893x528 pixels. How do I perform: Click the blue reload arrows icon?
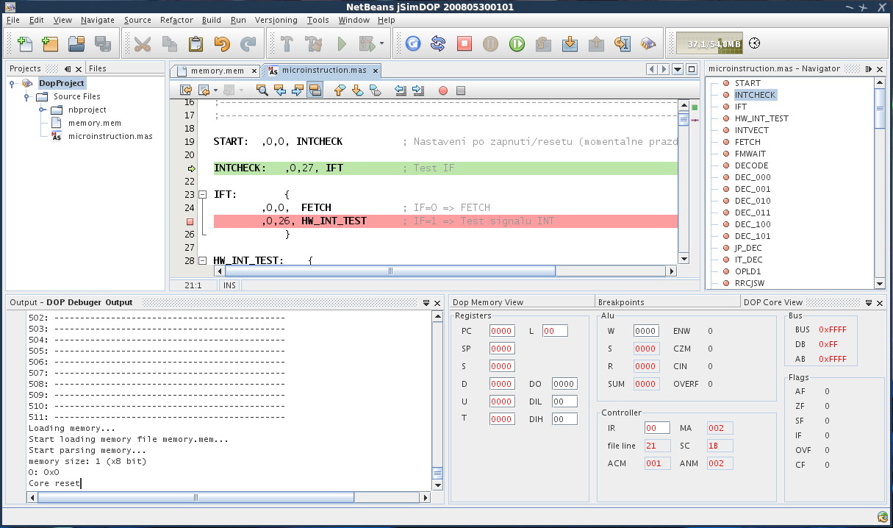[x=438, y=44]
